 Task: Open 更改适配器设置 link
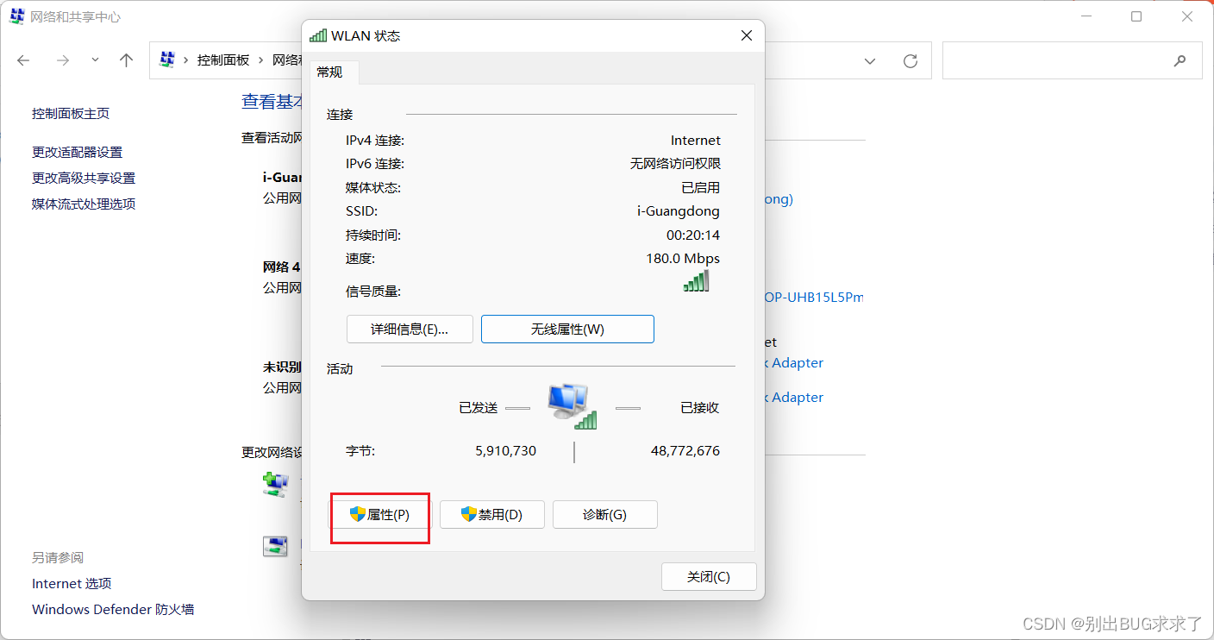[x=78, y=153]
